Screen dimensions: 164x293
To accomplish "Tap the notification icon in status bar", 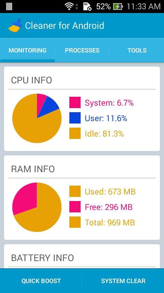I will point(9,7).
